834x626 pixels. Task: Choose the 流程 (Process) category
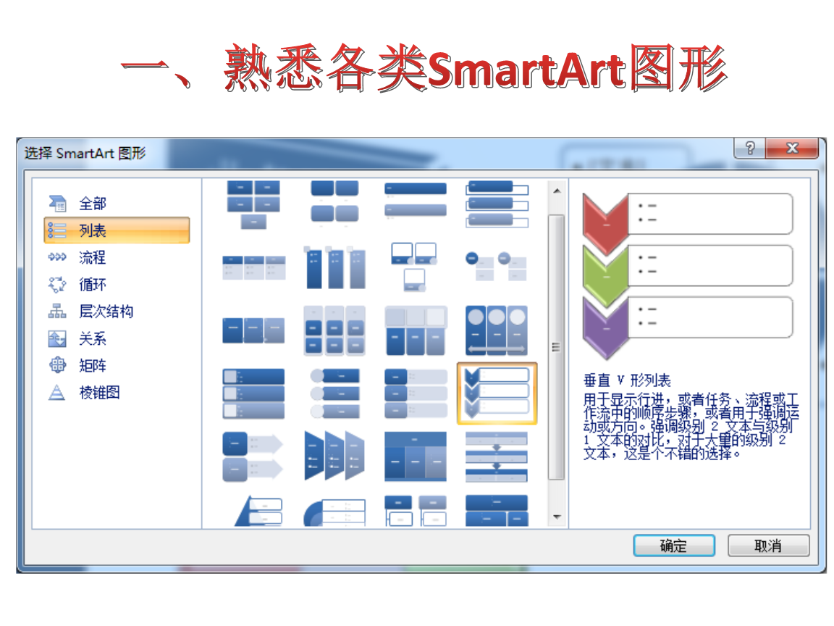(92, 257)
